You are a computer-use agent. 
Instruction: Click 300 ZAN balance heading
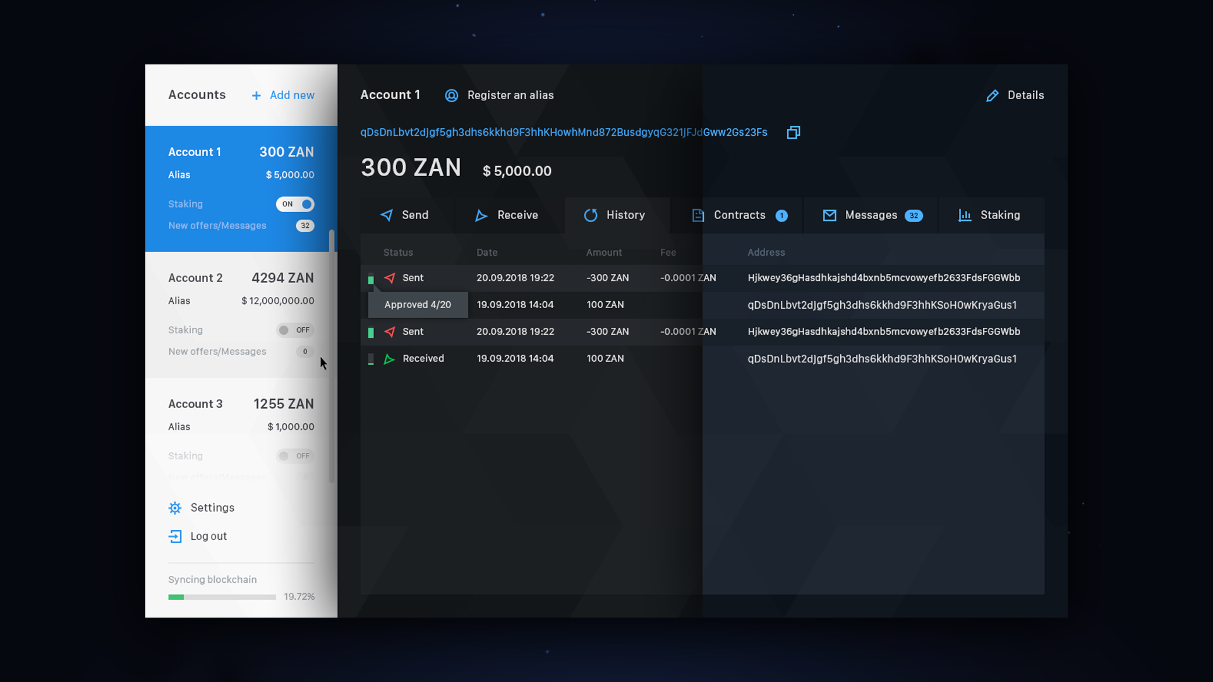(411, 168)
